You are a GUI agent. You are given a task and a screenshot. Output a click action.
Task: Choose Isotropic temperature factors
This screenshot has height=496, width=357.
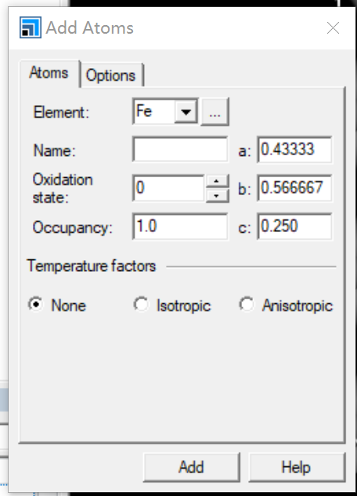pyautogui.click(x=172, y=306)
